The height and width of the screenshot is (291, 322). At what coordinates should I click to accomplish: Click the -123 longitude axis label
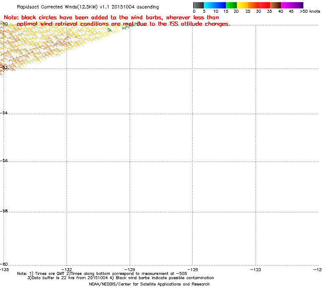point(255,269)
